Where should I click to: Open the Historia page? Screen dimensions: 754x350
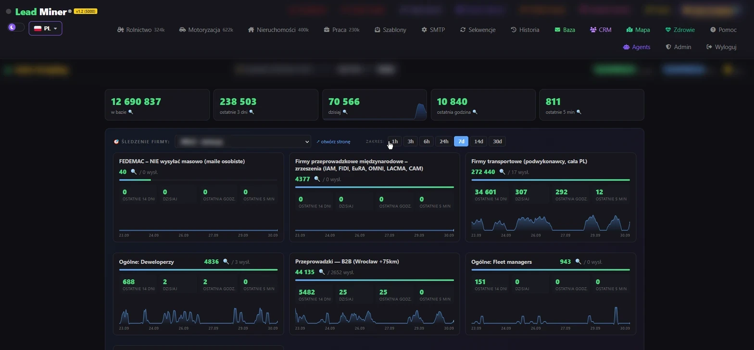click(525, 30)
